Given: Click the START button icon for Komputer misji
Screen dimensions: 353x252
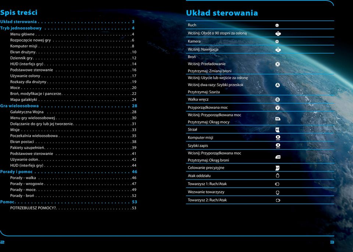Looking at the screenshot, I should 278,138.
